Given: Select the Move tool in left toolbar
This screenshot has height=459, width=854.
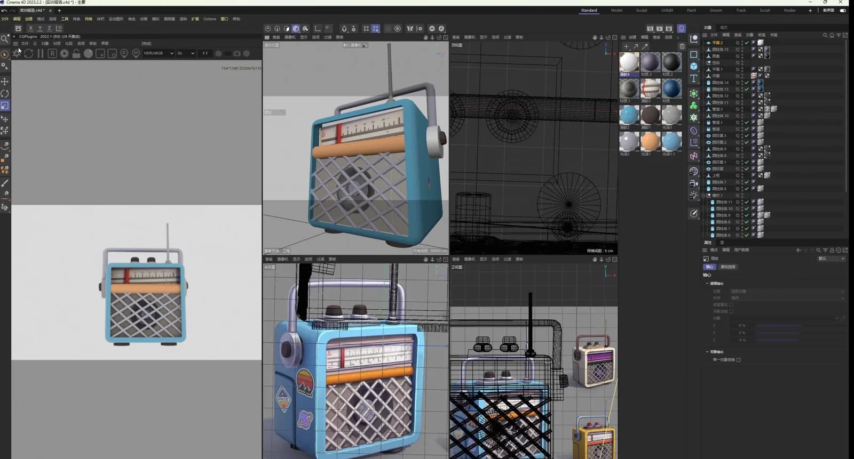Looking at the screenshot, I should pyautogui.click(x=5, y=82).
